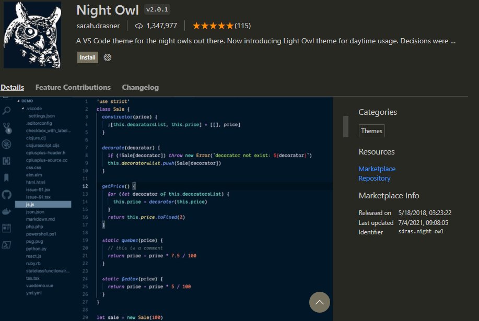This screenshot has width=479, height=321.
Task: Open the Feature Contributions tab
Action: coord(73,87)
